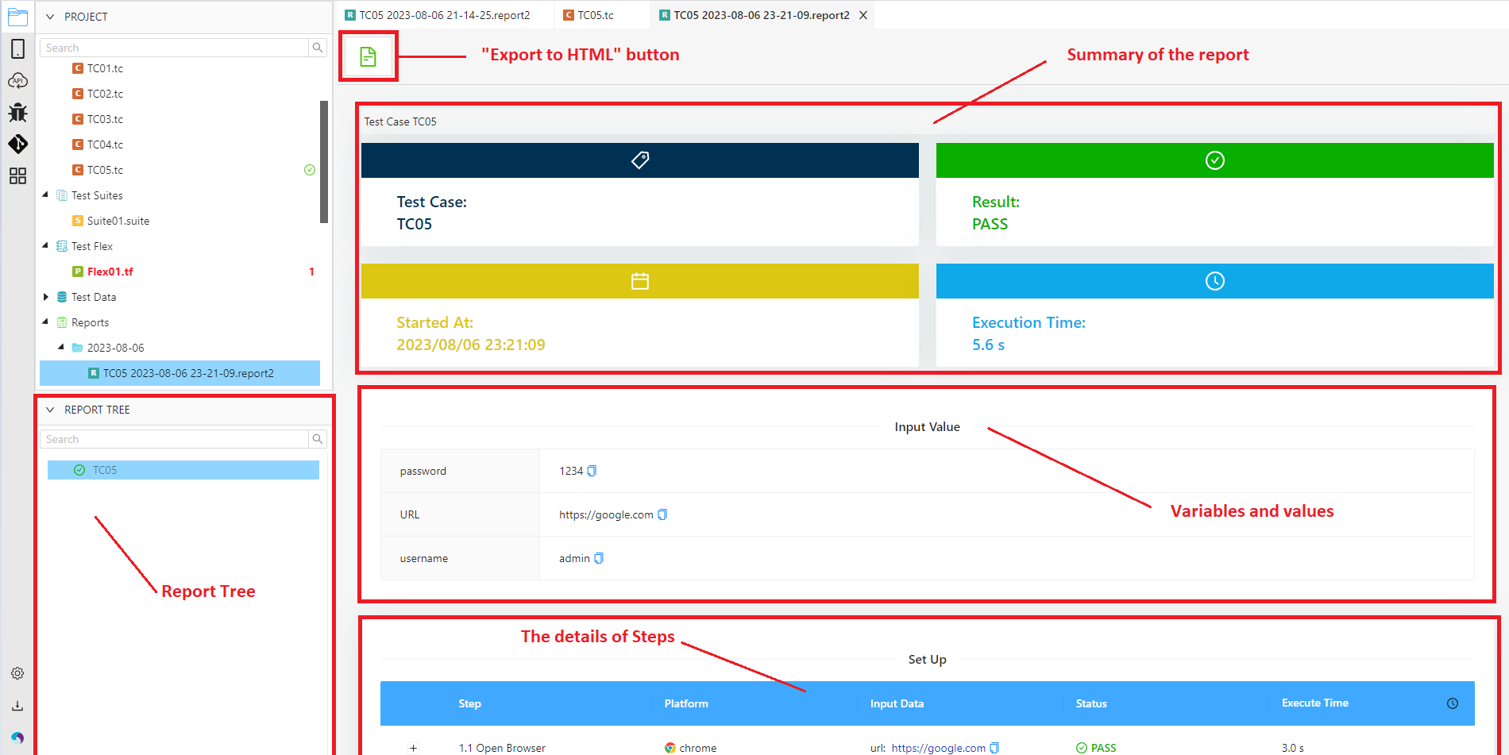Click the clock icon on Execution Time card
The image size is (1509, 755).
1215,281
